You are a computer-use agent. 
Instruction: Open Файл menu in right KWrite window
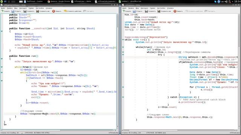125,8
